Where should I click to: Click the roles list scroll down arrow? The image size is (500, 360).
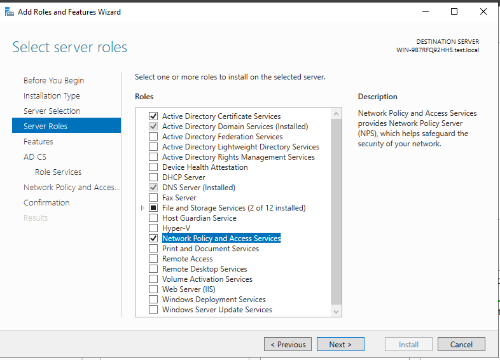336,312
